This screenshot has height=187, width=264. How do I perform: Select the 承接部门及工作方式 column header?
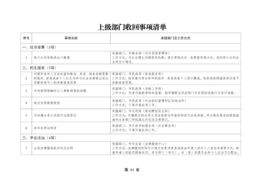coord(175,38)
